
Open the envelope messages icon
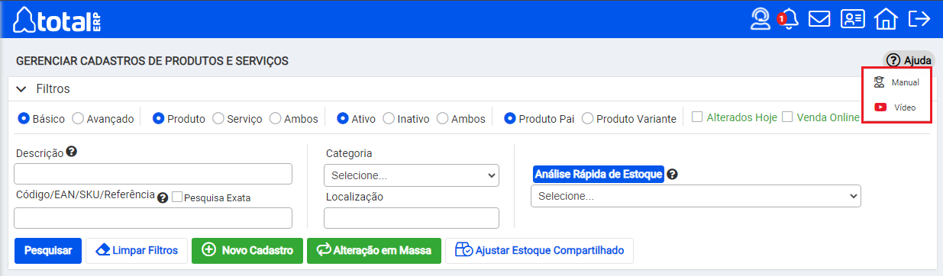[819, 19]
